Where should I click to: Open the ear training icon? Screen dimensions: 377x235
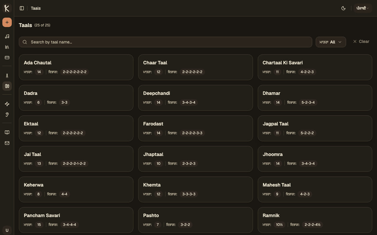[x=7, y=115]
